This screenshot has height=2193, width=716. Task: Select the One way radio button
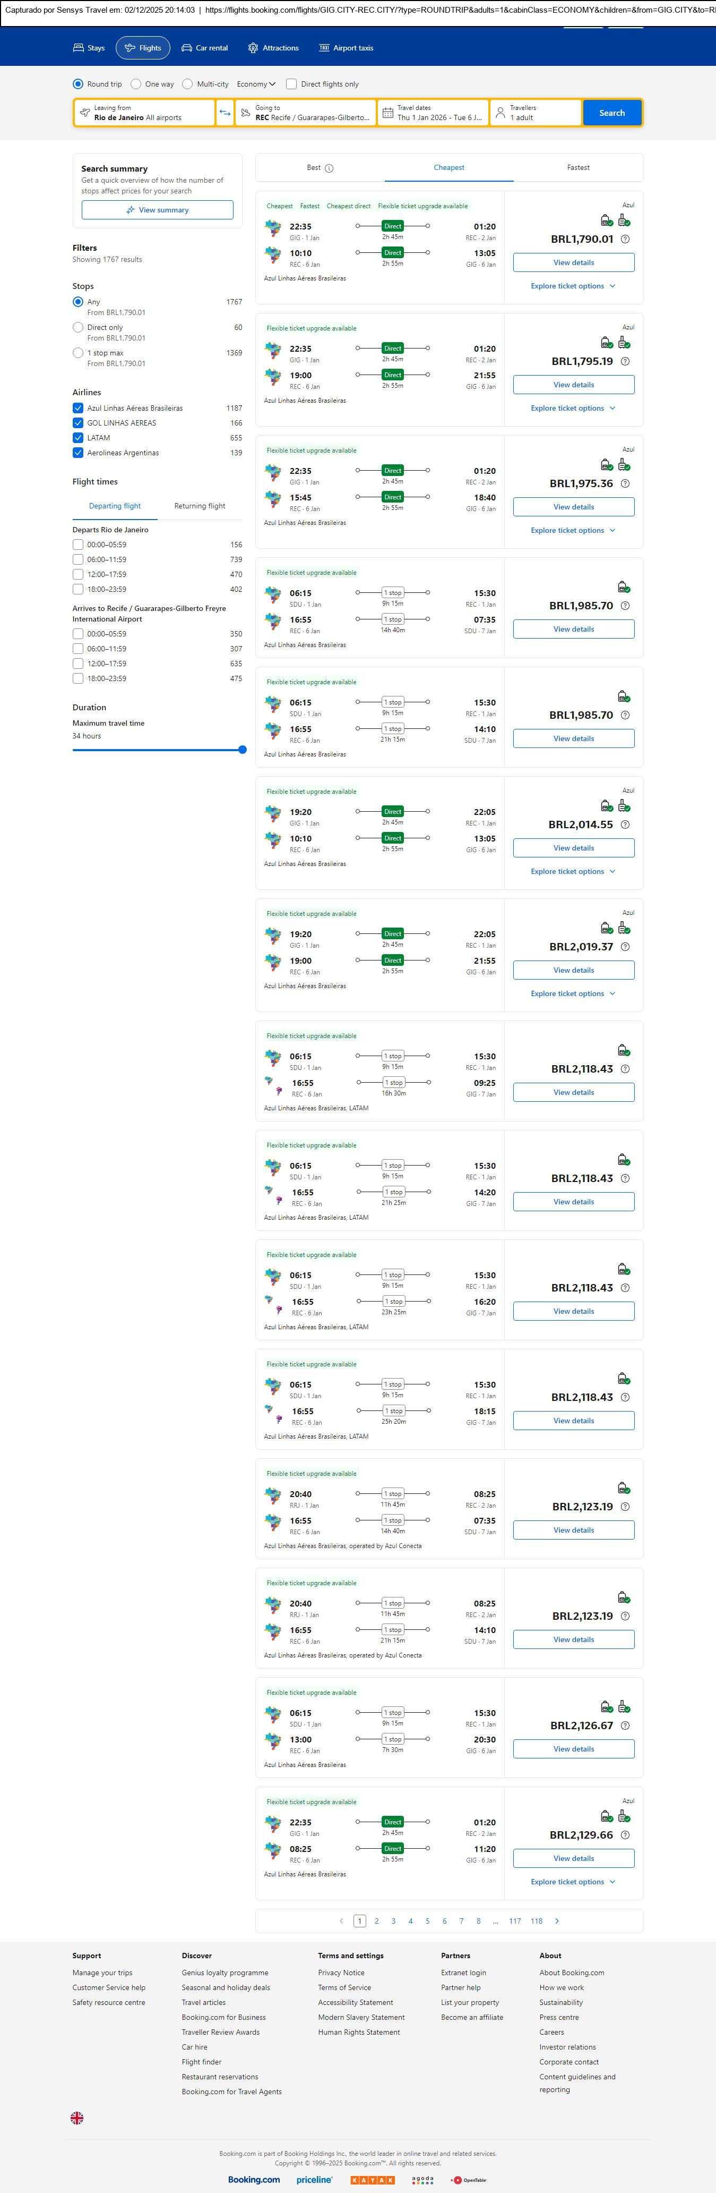(x=136, y=84)
